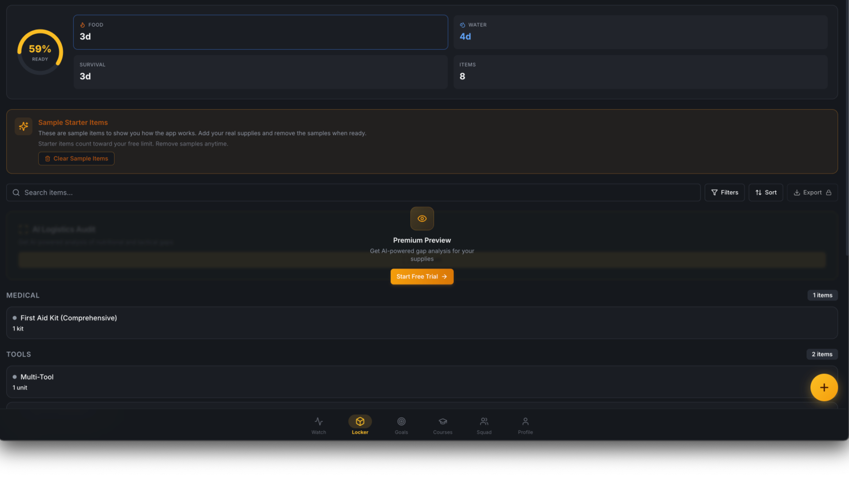Select the Locker box icon
Screen dimensions: 849x477
tap(360, 421)
